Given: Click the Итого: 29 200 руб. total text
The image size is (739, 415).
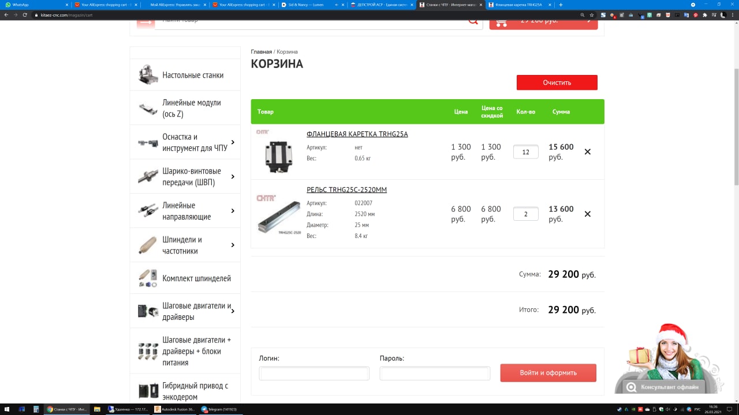Looking at the screenshot, I should 557,310.
